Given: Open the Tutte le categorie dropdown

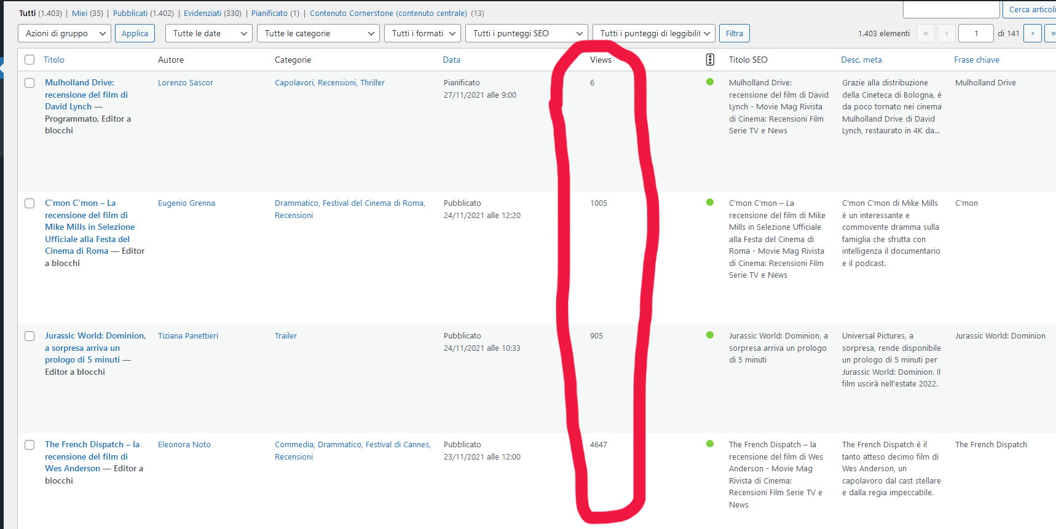Looking at the screenshot, I should tap(318, 33).
